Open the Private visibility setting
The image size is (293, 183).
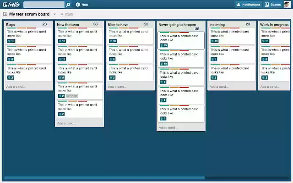[x=67, y=14]
